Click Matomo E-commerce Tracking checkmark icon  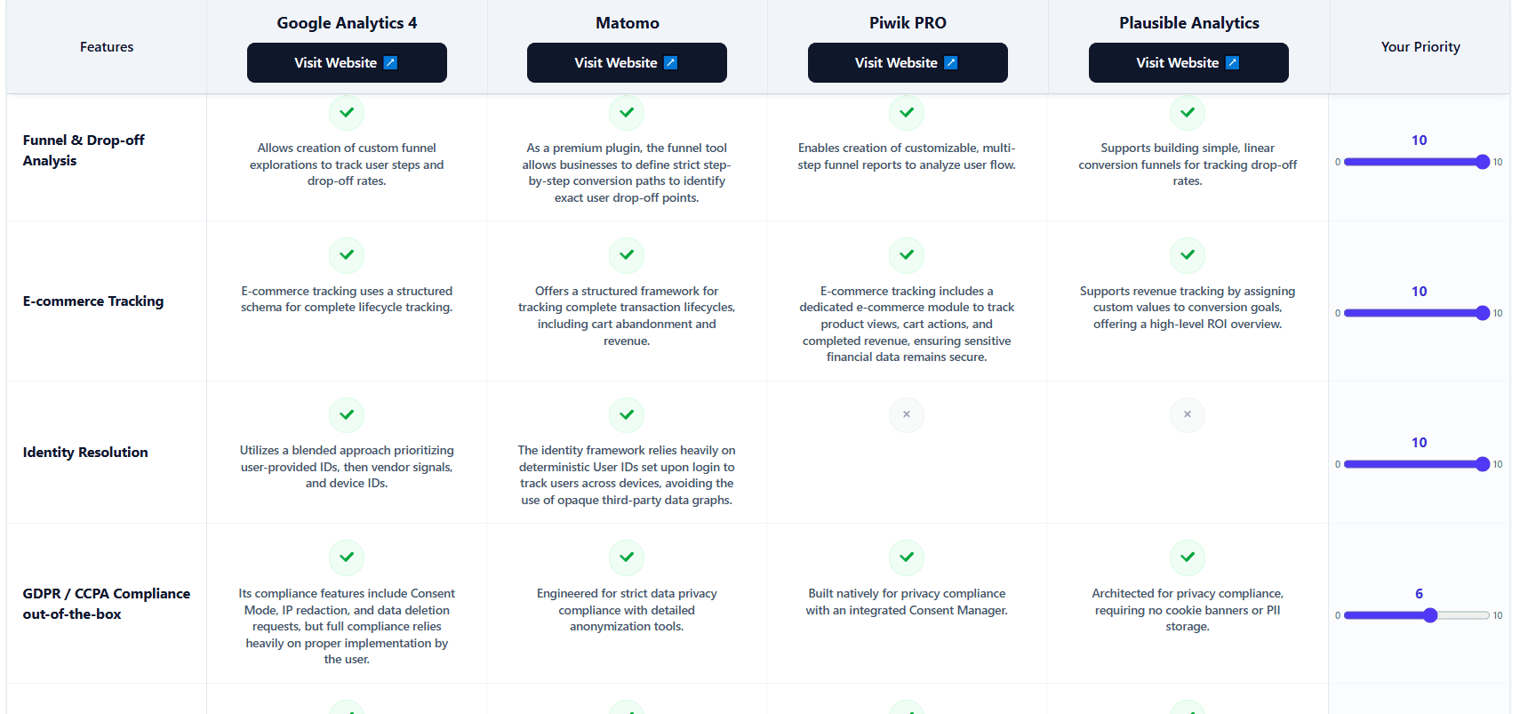click(x=627, y=255)
